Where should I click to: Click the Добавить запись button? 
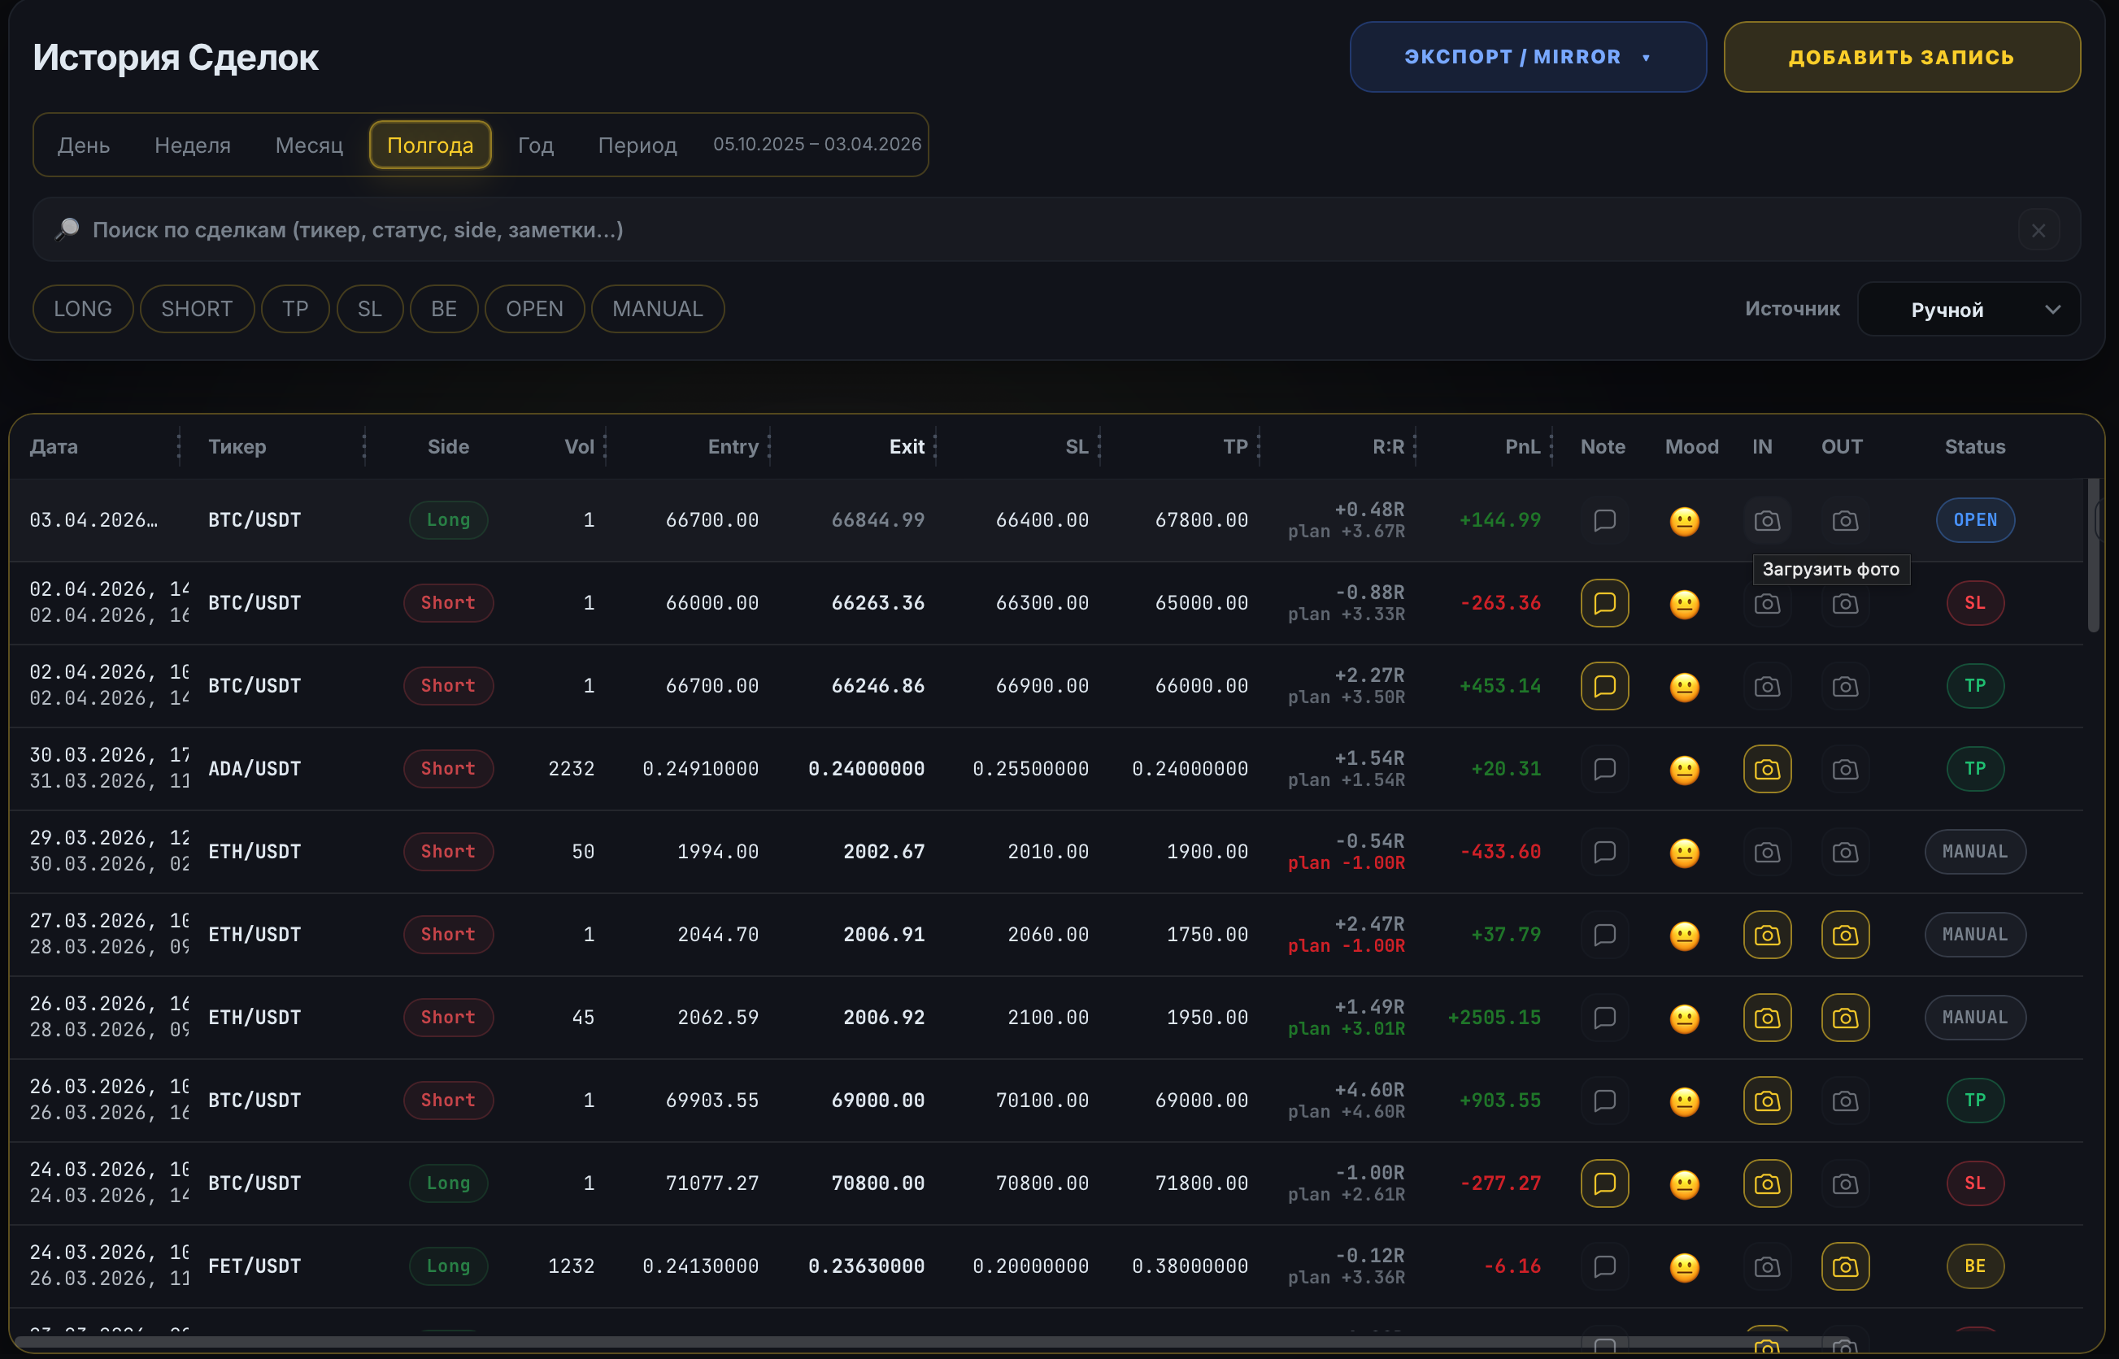coord(1901,58)
